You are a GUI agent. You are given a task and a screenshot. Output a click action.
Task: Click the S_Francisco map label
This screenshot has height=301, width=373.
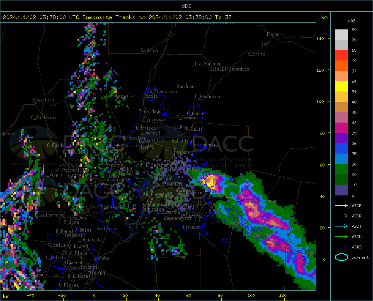pos(163,92)
